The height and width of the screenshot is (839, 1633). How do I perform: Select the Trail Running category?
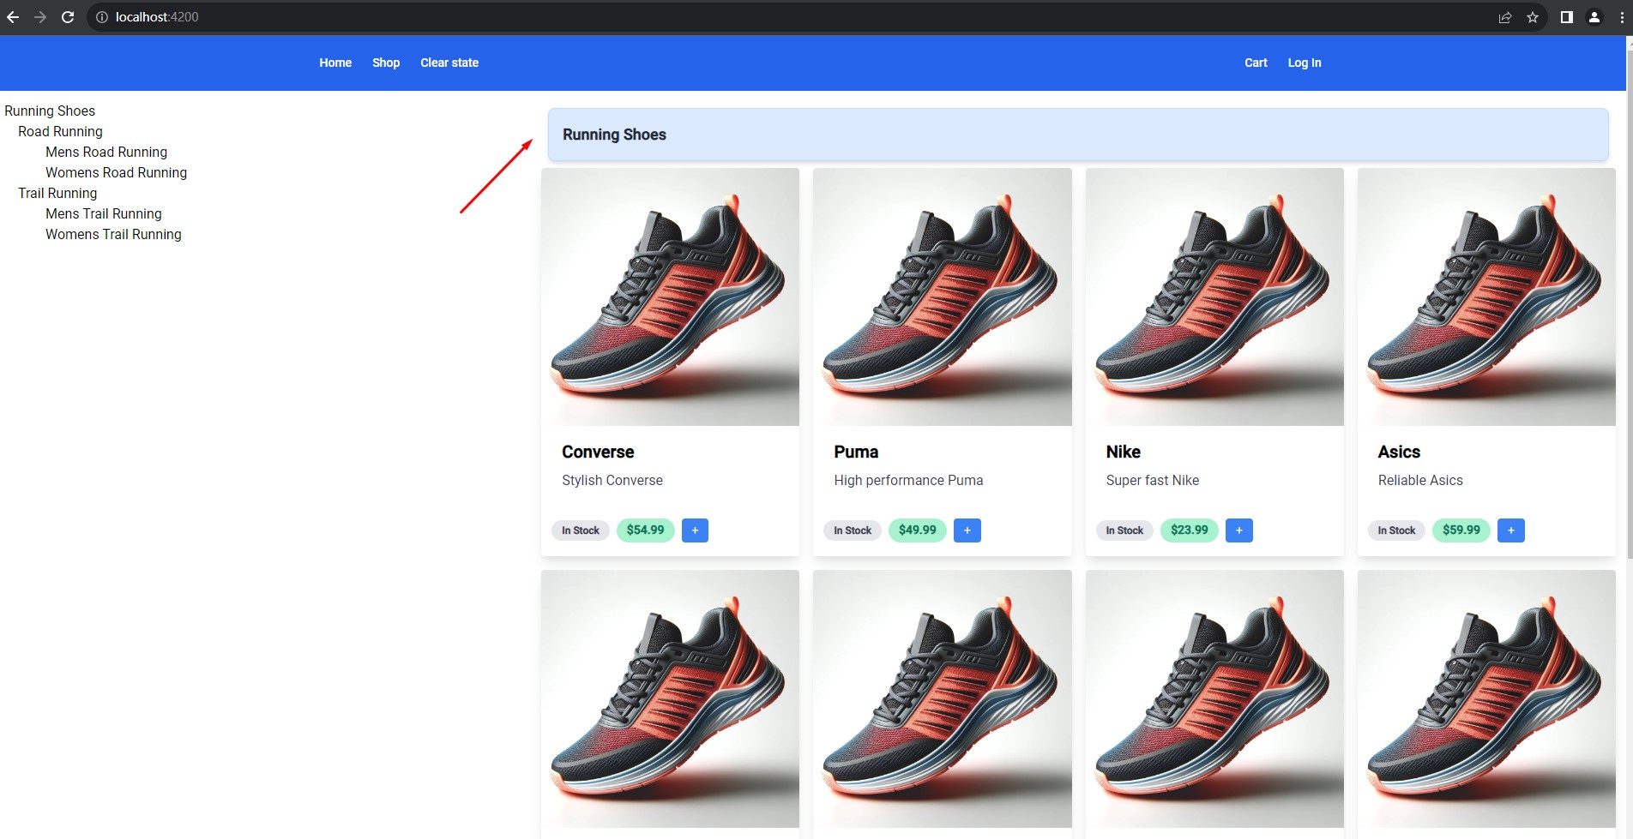tap(57, 193)
